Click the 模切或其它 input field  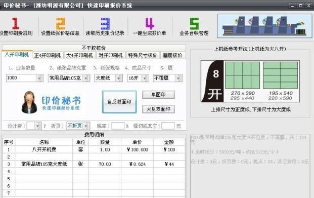[168, 126]
